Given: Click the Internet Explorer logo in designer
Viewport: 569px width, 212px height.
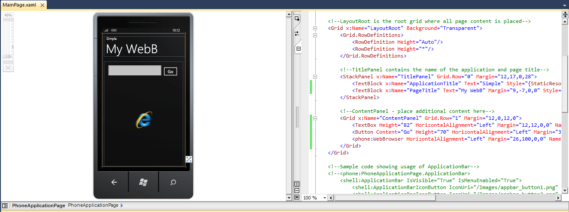Looking at the screenshot, I should point(143,120).
